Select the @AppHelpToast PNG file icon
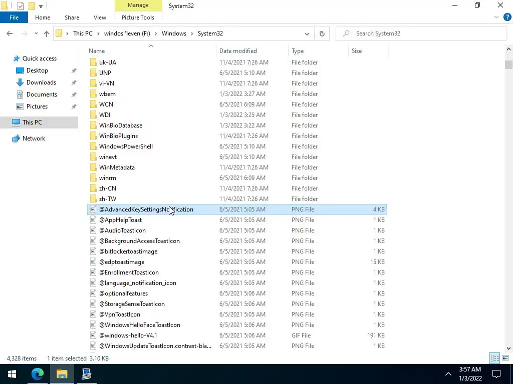The image size is (513, 384). click(93, 220)
